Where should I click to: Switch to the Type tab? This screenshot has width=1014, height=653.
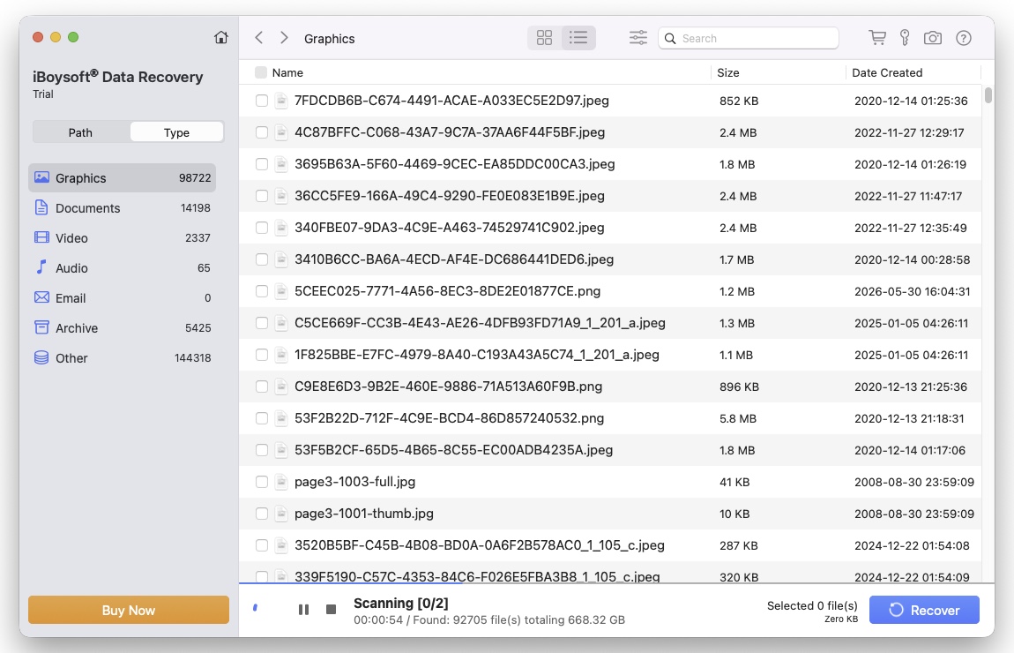pos(176,132)
